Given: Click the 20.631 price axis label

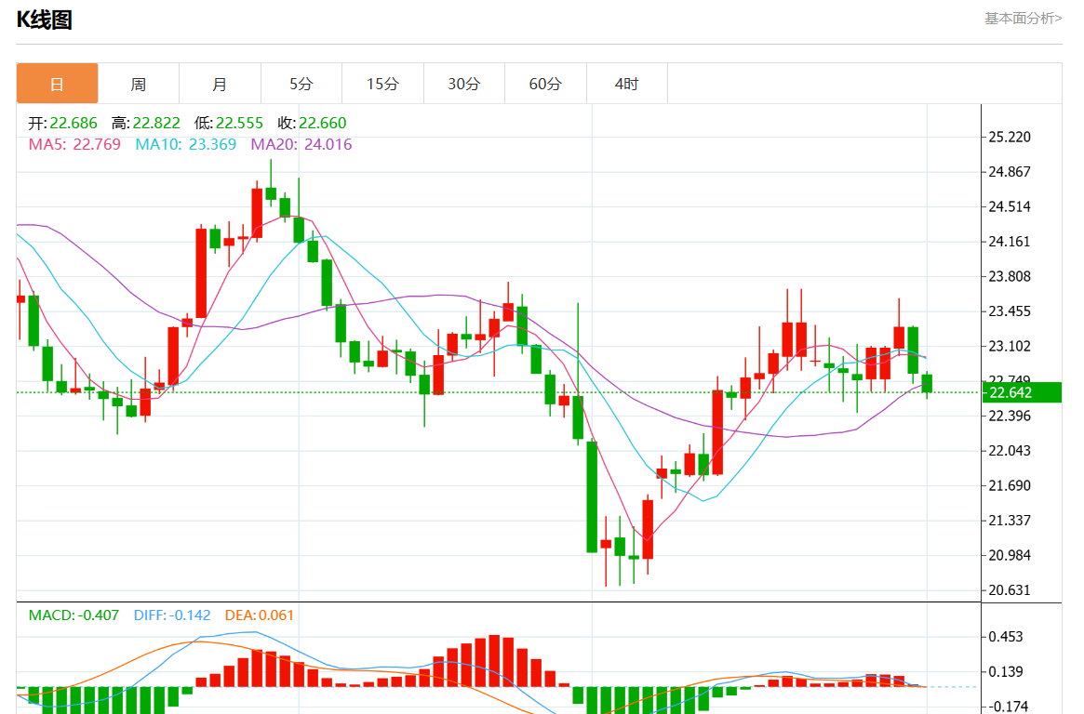Looking at the screenshot, I should click(x=1010, y=589).
